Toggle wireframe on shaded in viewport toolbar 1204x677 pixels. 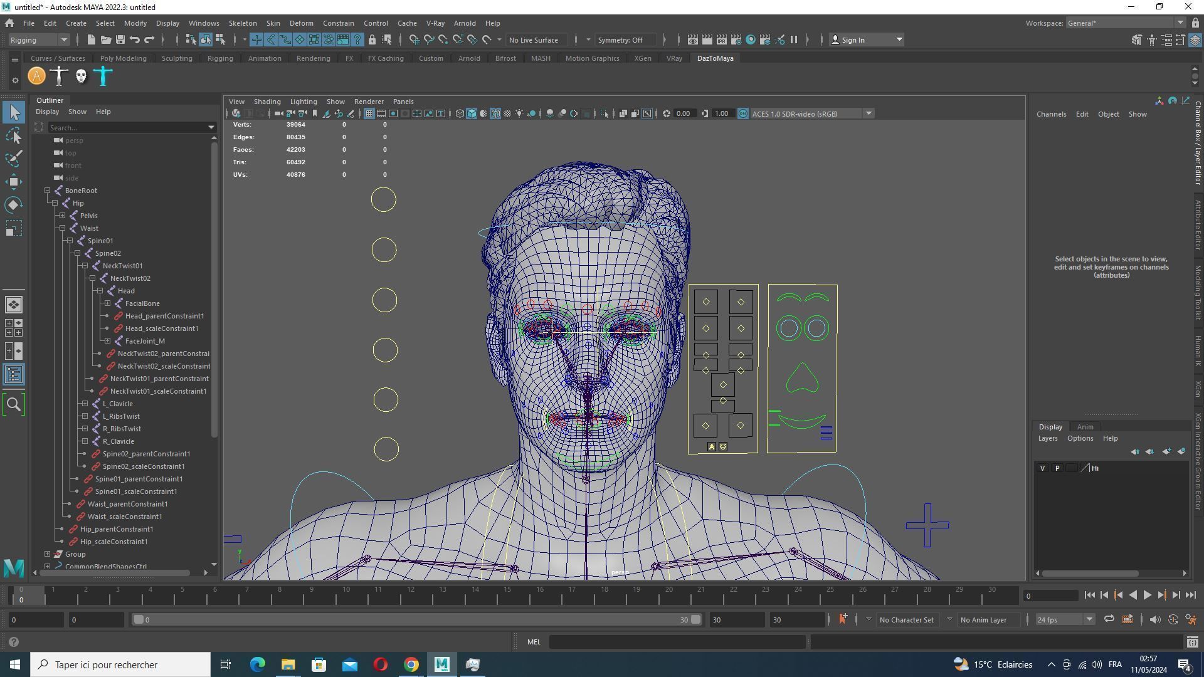pos(495,114)
